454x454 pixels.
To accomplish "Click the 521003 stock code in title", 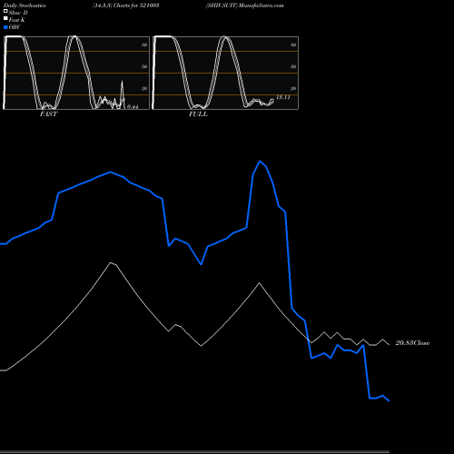I will (149, 5).
